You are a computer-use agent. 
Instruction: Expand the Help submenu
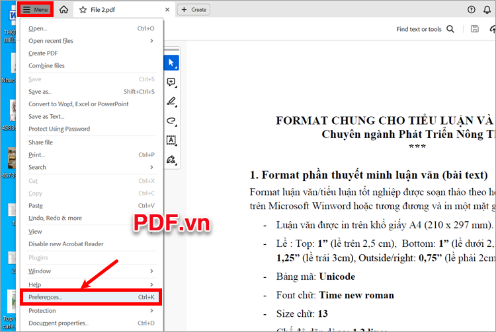[x=91, y=284]
